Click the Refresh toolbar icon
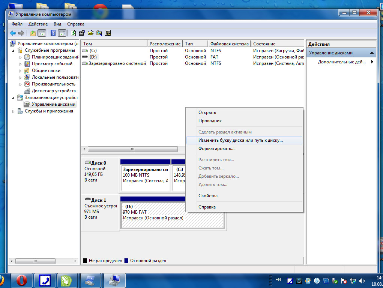 (73, 33)
